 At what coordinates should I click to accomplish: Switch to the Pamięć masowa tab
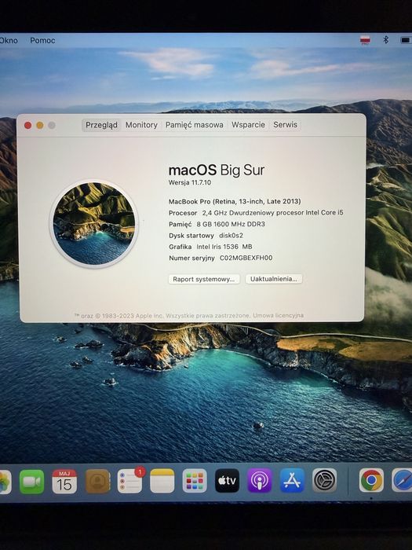click(x=195, y=125)
